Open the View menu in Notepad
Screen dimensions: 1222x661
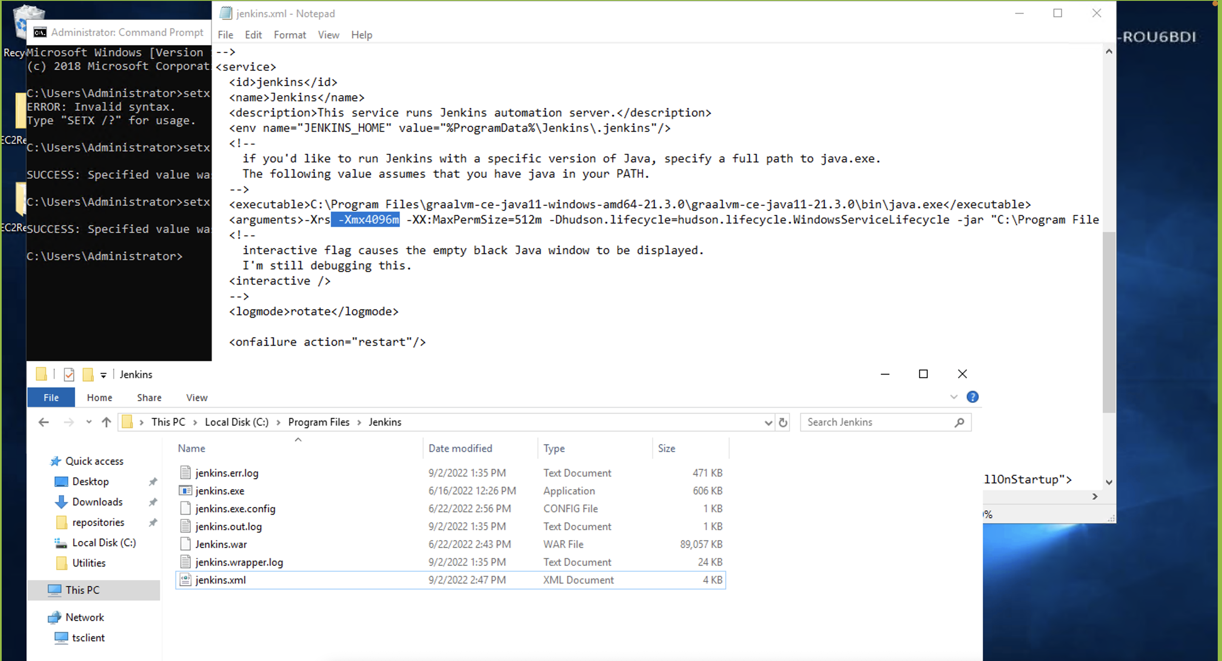328,35
